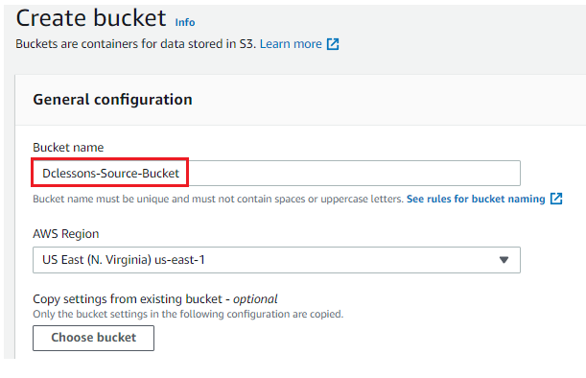Click the Choose bucket button
586x378 pixels.
(93, 338)
